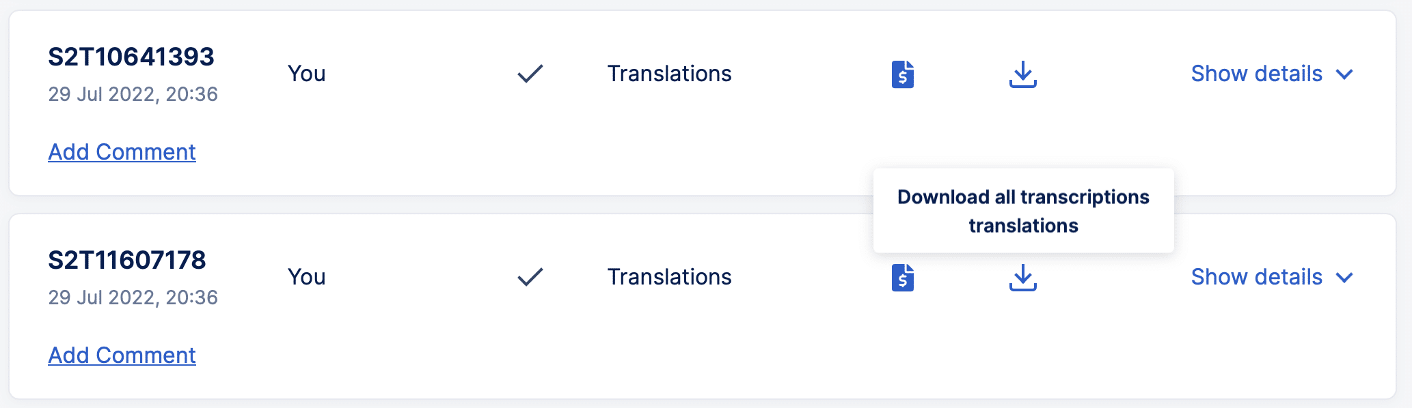Open the transcript file icon for S2T10641393
Screen dimensions: 1412x408
click(902, 74)
